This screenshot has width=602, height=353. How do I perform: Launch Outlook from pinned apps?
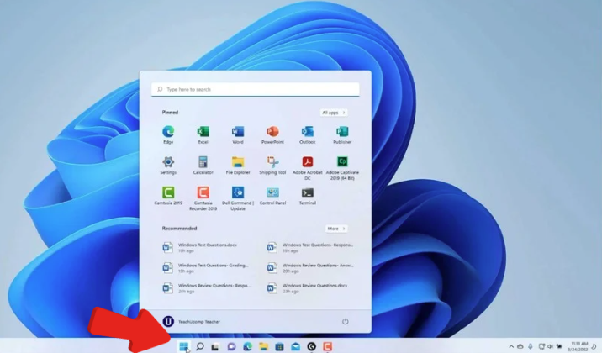307,133
